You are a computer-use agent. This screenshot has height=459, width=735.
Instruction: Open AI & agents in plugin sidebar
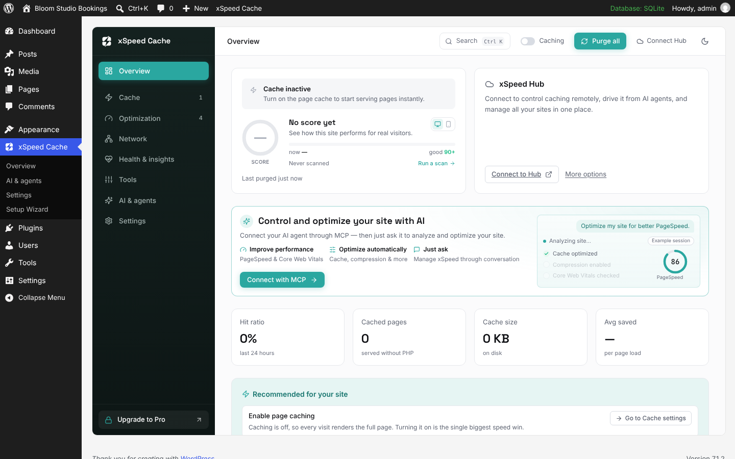[154, 200]
